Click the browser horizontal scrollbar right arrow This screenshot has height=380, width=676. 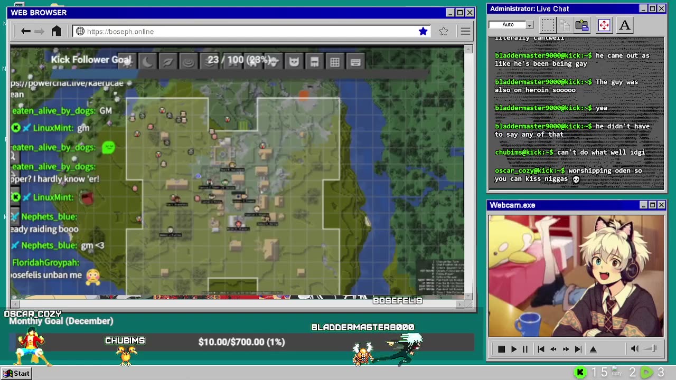(x=460, y=303)
